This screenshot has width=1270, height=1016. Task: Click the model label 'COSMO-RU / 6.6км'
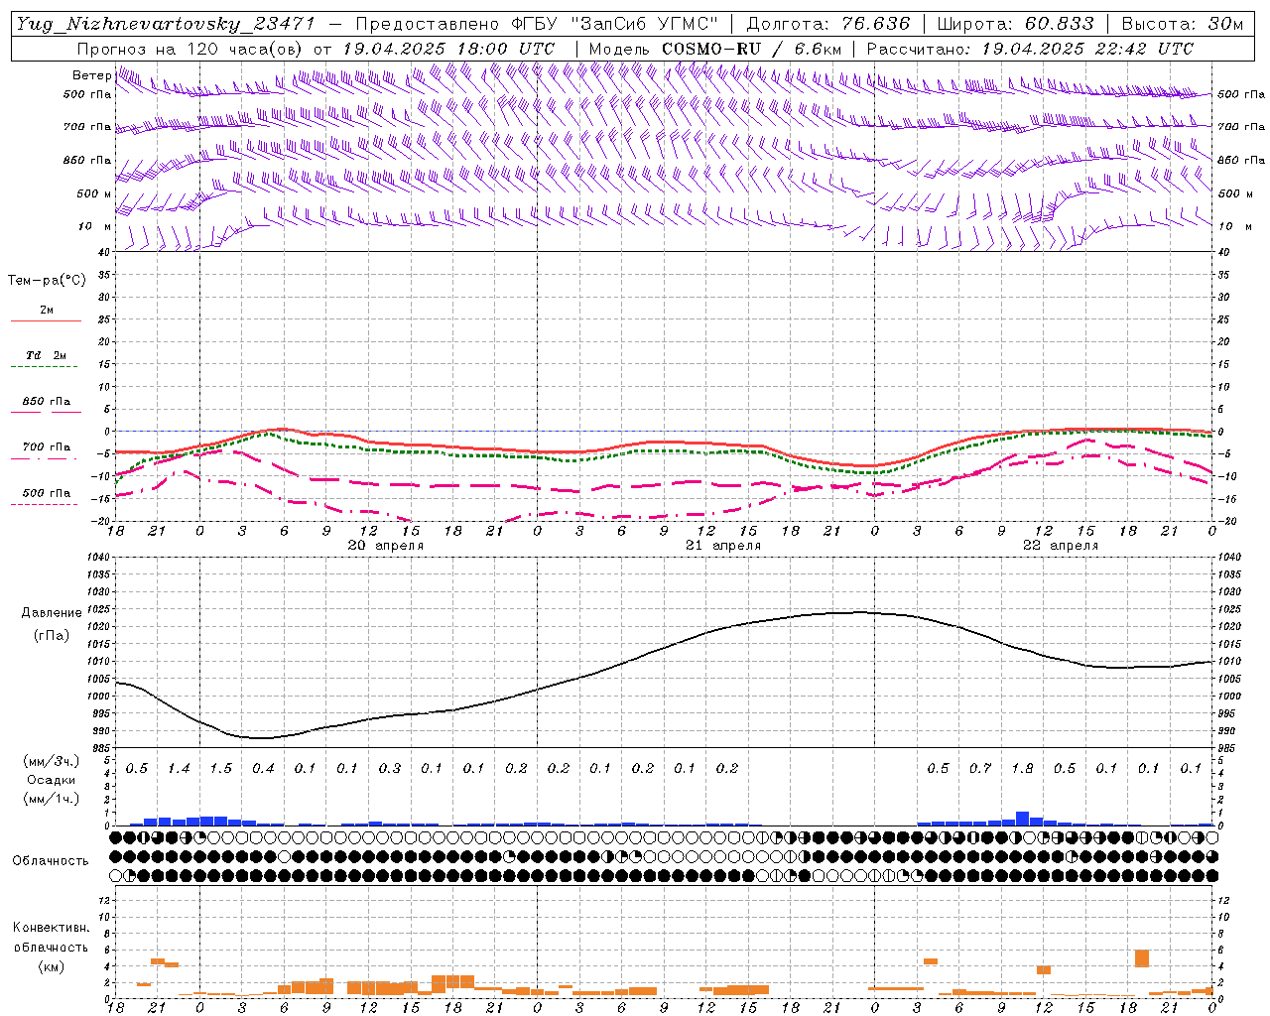751,49
